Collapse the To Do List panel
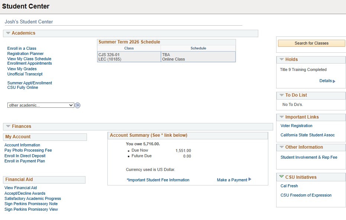346x220 pixels. click(281, 95)
